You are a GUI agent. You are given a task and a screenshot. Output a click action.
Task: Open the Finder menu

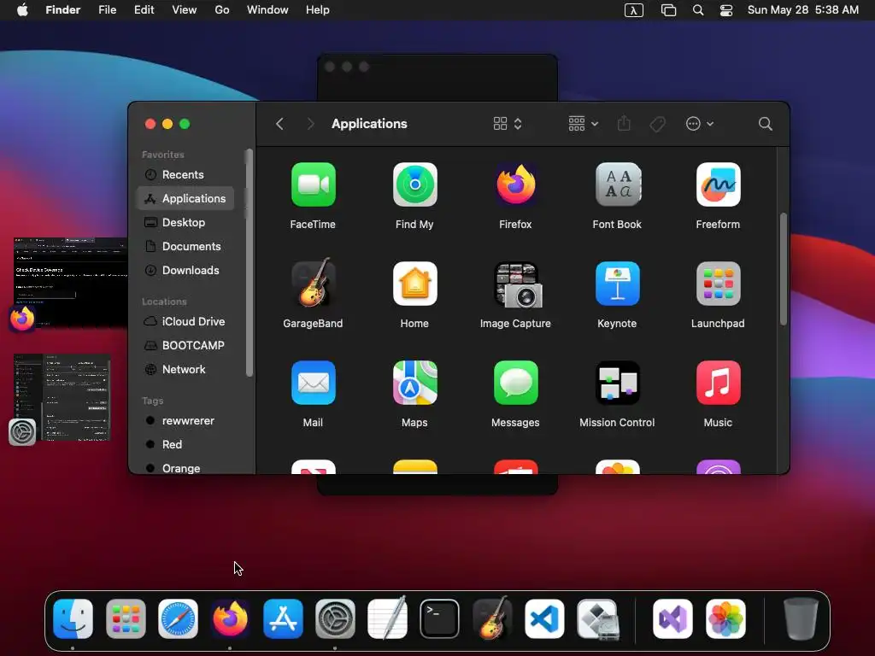click(x=63, y=10)
